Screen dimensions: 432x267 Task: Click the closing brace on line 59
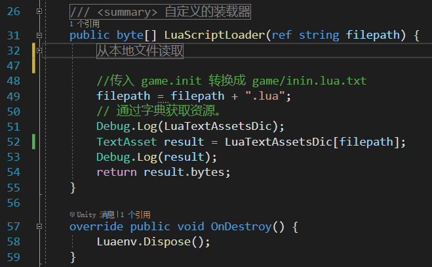(73, 257)
